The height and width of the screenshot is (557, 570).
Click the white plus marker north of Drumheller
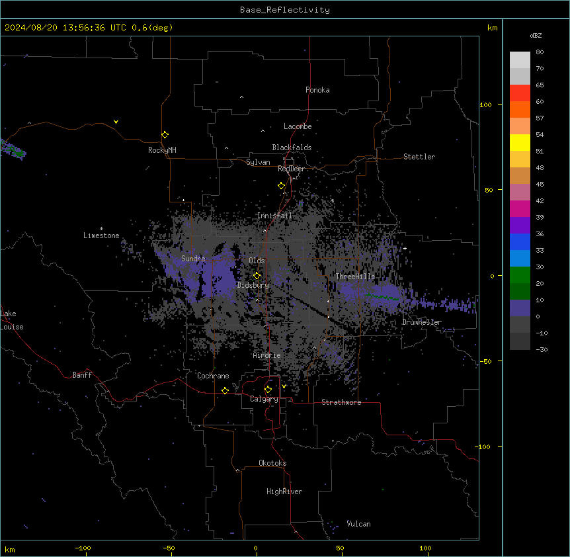(405, 248)
